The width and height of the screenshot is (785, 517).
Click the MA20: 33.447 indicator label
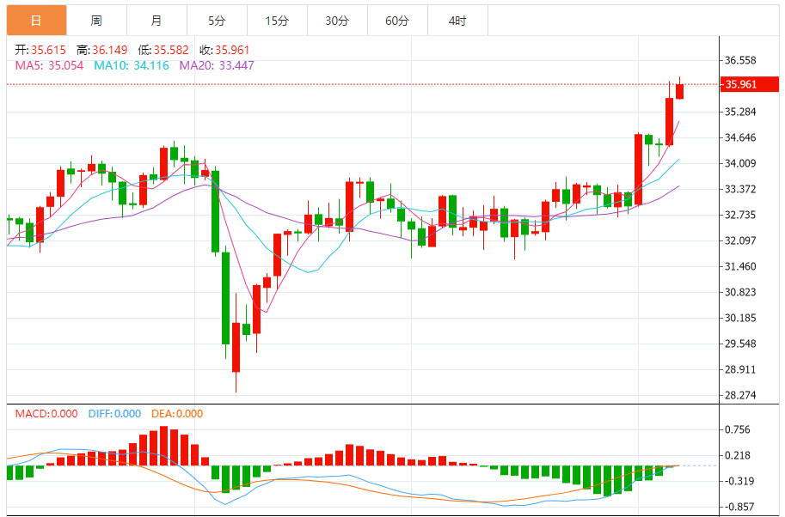217,65
